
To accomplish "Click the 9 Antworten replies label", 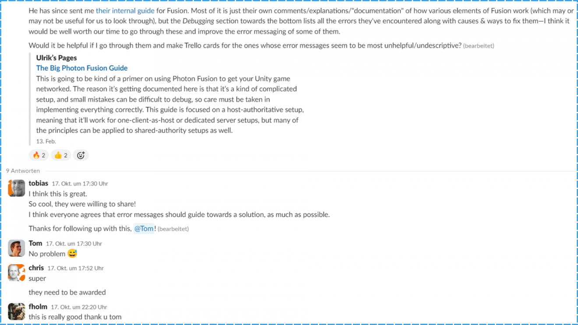I will click(23, 171).
